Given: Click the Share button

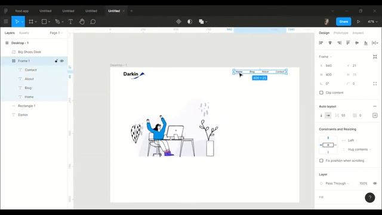Looking at the screenshot, I should pyautogui.click(x=344, y=21).
